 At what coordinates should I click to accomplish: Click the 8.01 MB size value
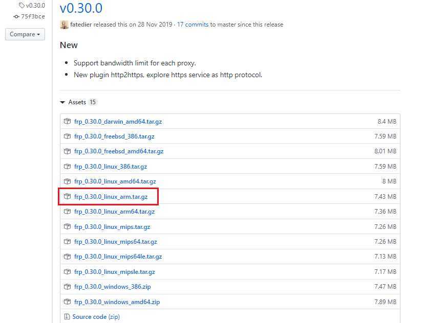385,151
